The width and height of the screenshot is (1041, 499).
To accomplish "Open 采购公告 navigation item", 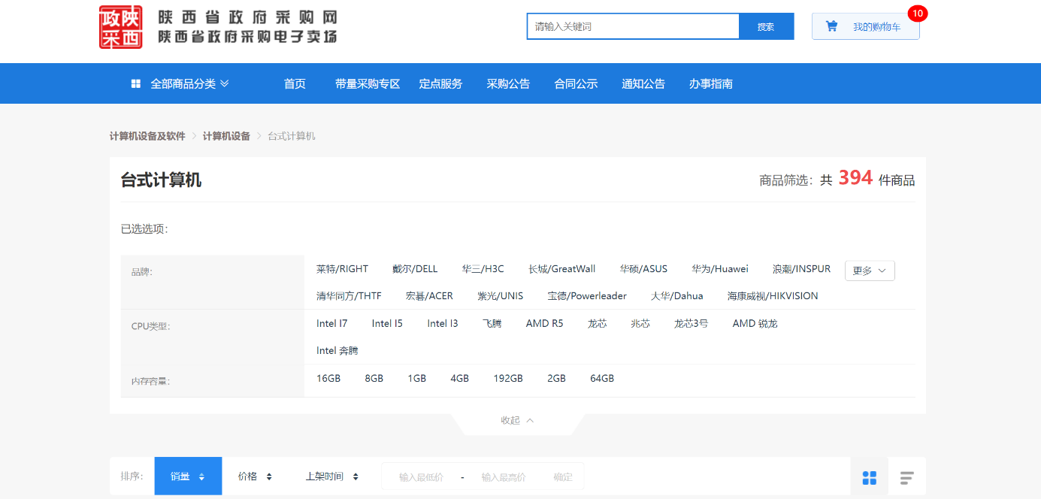I will (x=508, y=84).
